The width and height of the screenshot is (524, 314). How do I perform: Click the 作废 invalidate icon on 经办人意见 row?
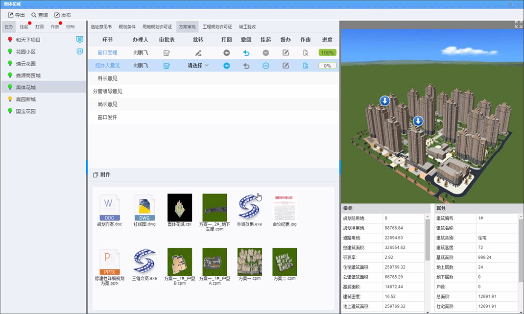coord(305,65)
